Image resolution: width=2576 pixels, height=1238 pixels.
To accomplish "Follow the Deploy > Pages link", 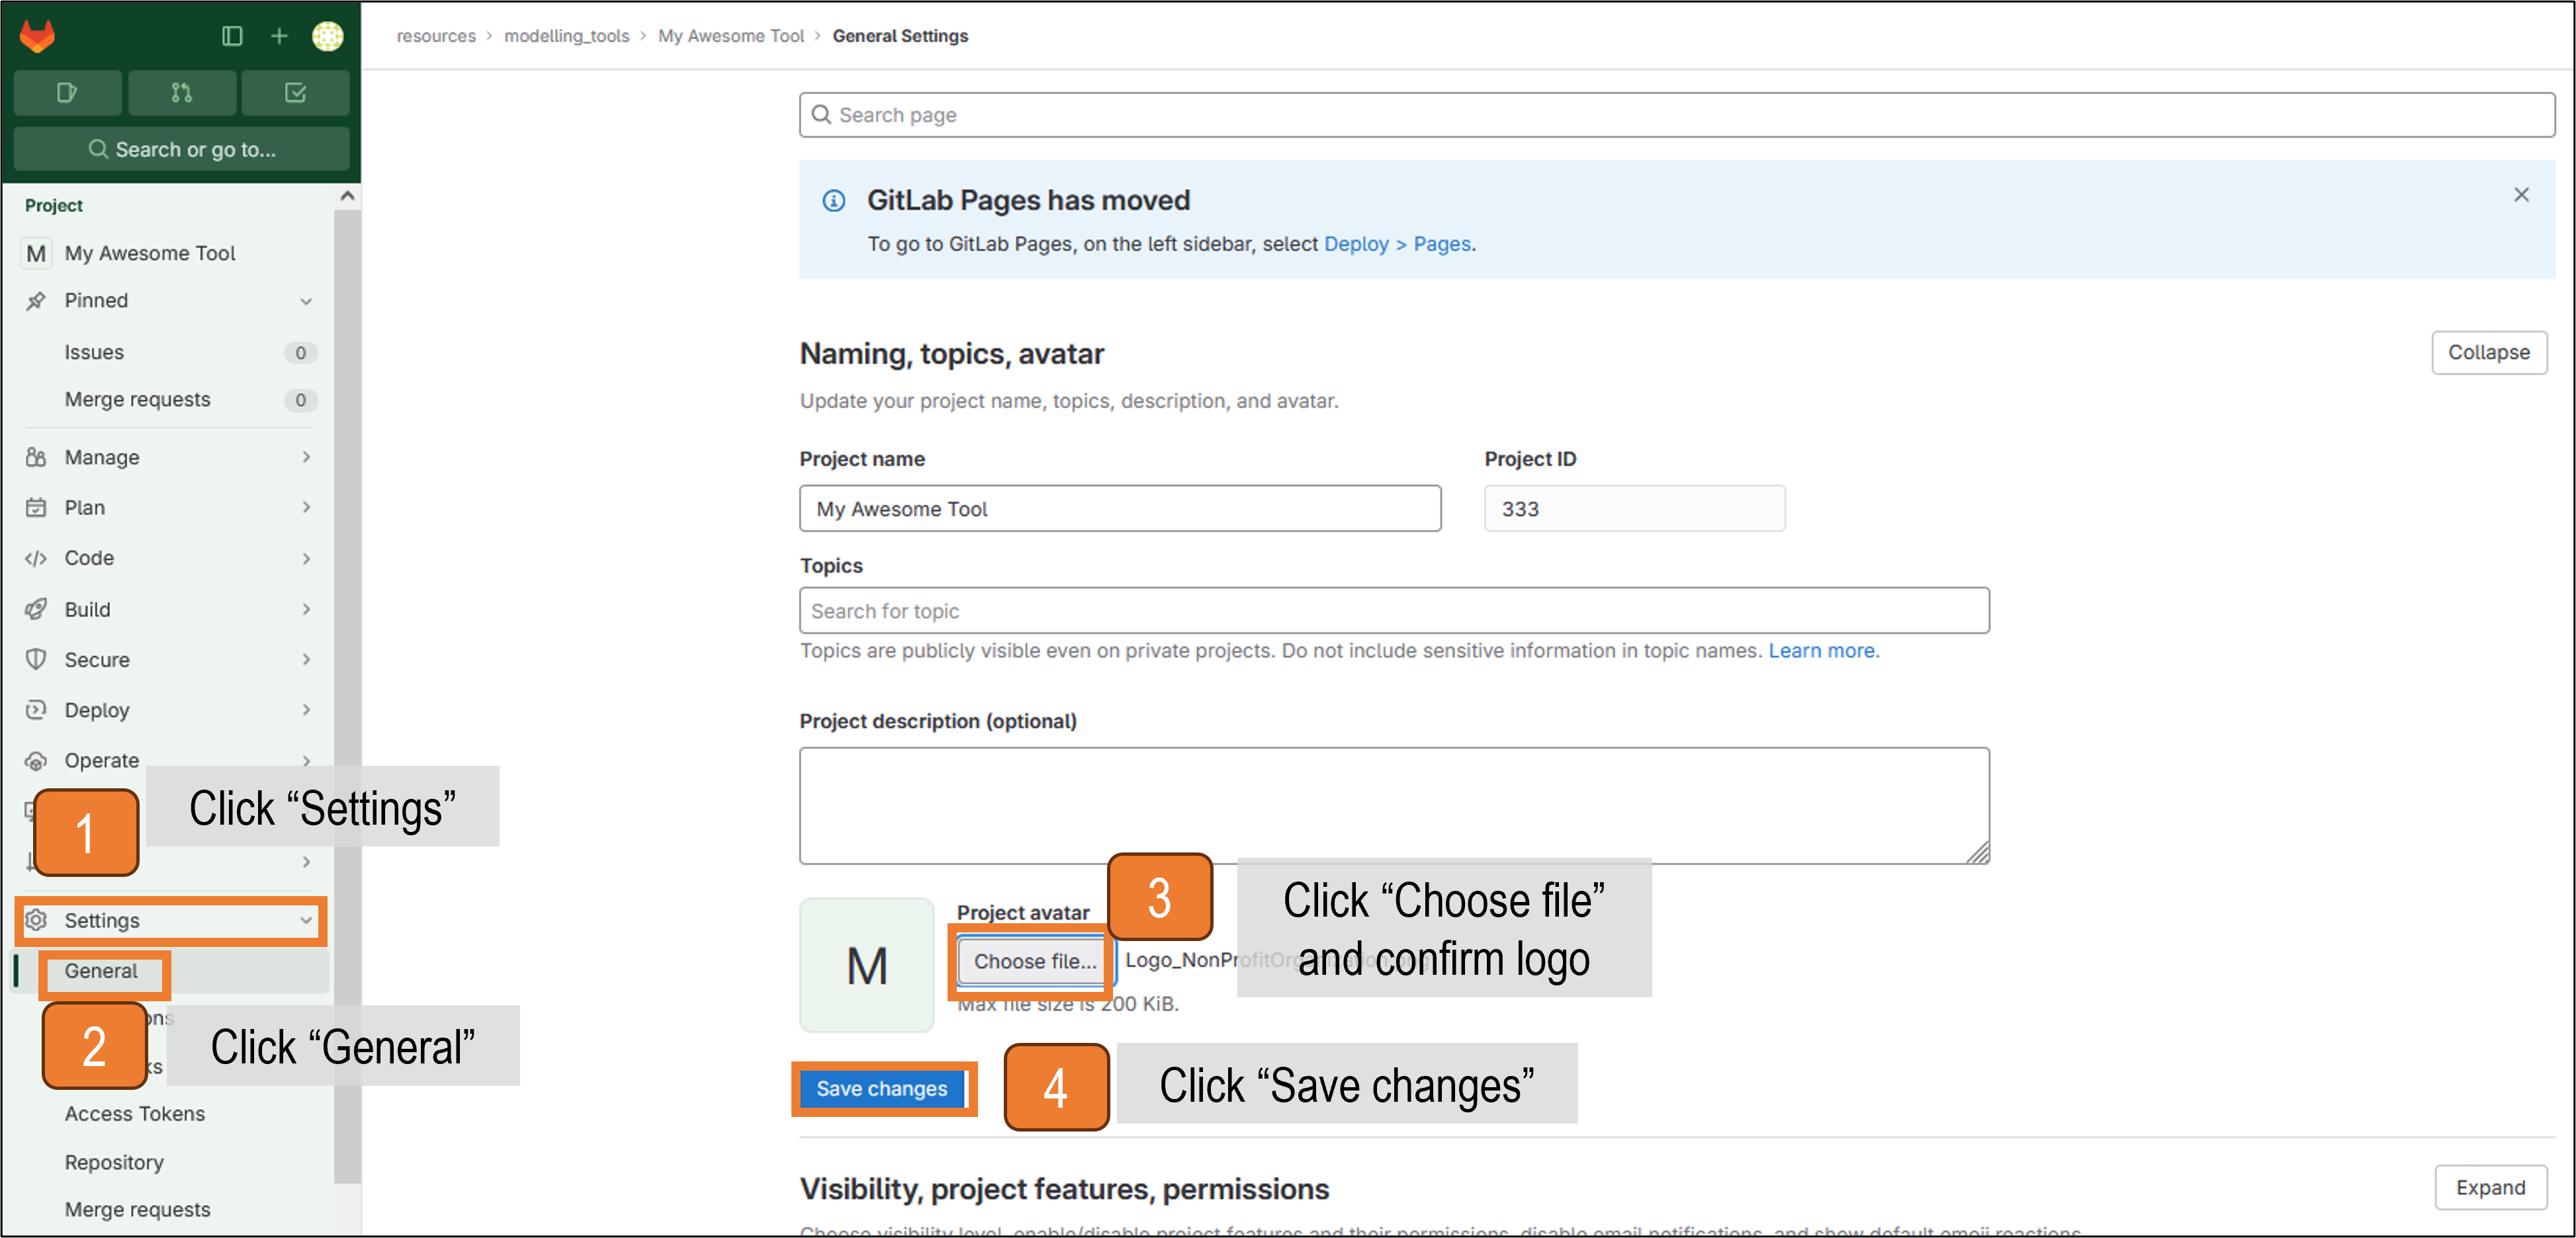I will (x=1397, y=245).
